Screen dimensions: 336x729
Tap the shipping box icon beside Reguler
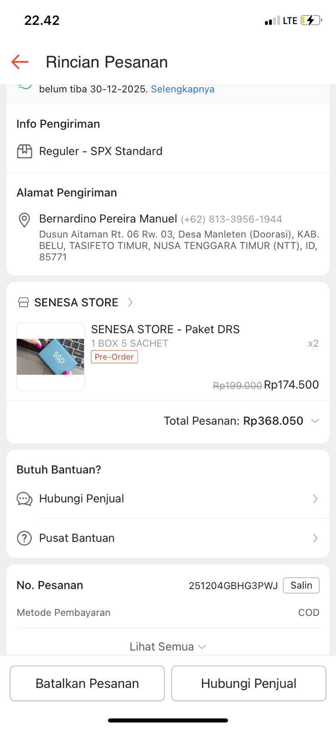pyautogui.click(x=25, y=151)
